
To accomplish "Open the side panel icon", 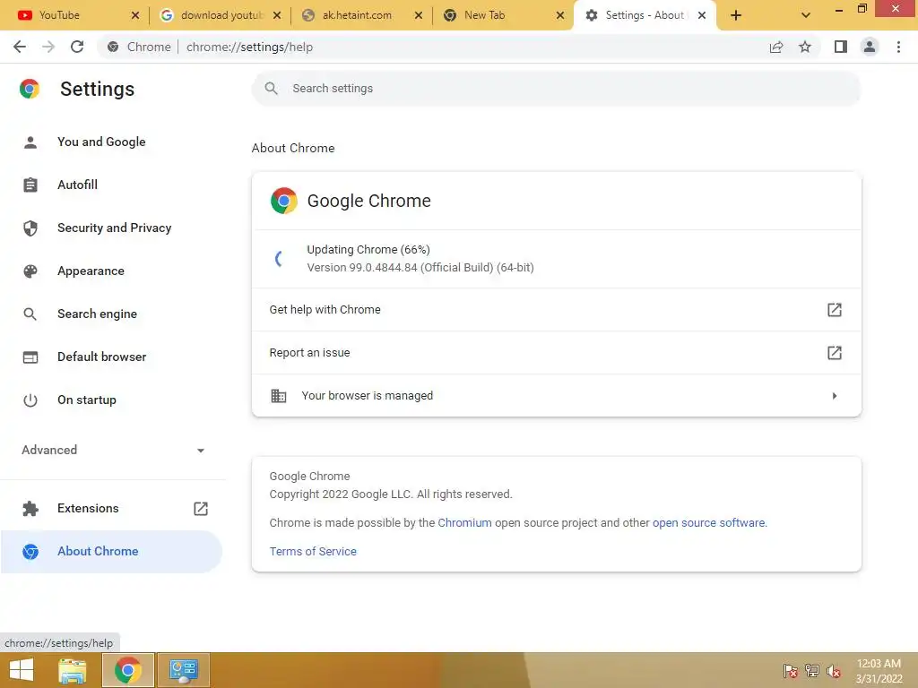I will coord(841,47).
